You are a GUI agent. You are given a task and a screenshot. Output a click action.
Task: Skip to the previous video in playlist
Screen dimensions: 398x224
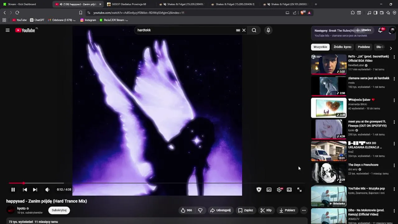25,189
